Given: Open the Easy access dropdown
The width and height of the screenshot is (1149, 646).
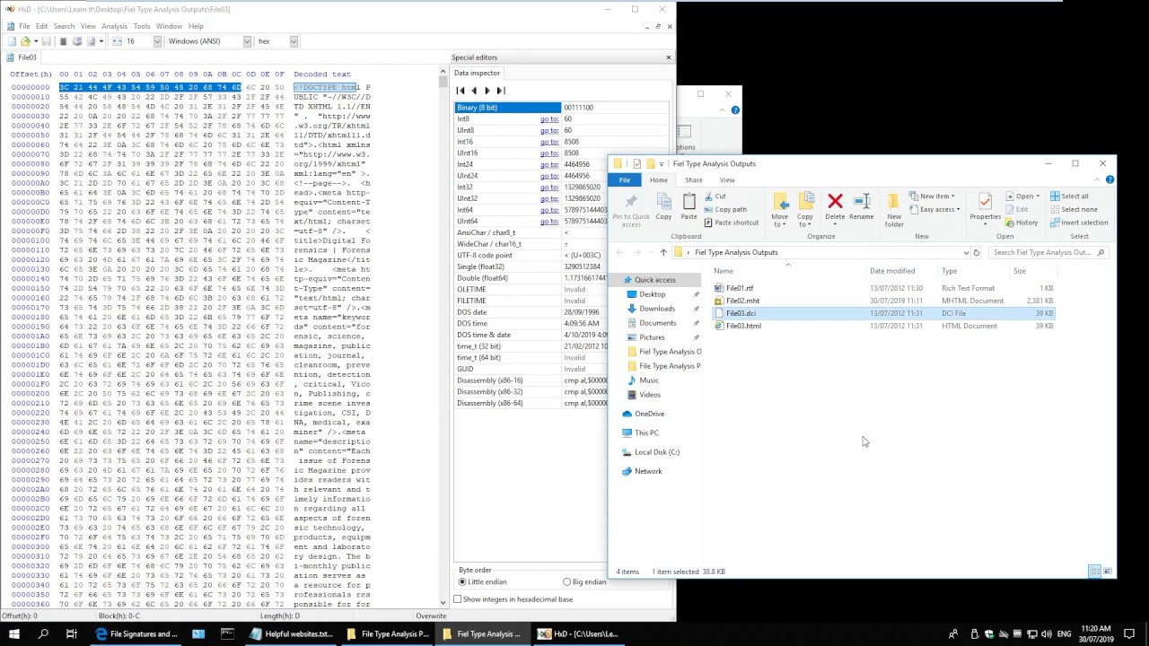Looking at the screenshot, I should click(x=934, y=209).
